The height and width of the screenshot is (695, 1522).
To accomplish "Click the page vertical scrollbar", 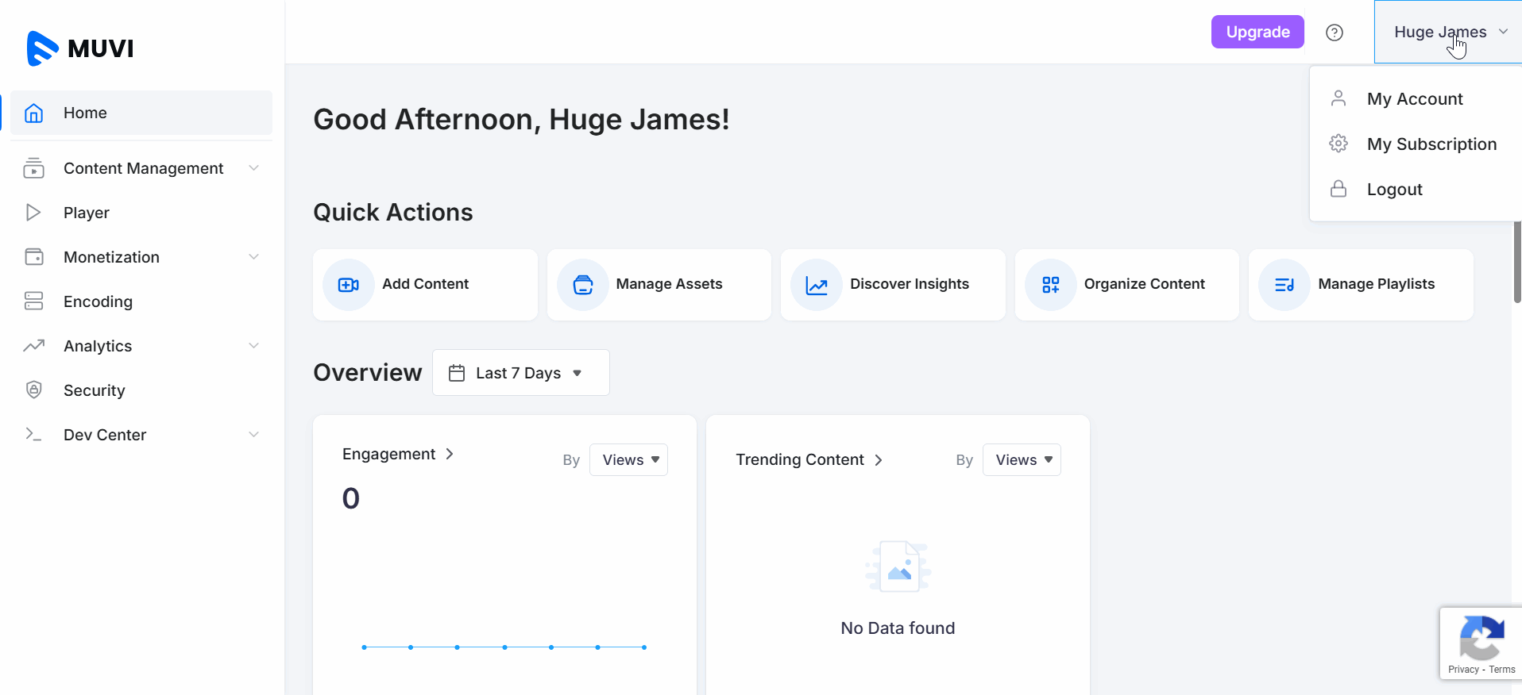I will coord(1516,262).
